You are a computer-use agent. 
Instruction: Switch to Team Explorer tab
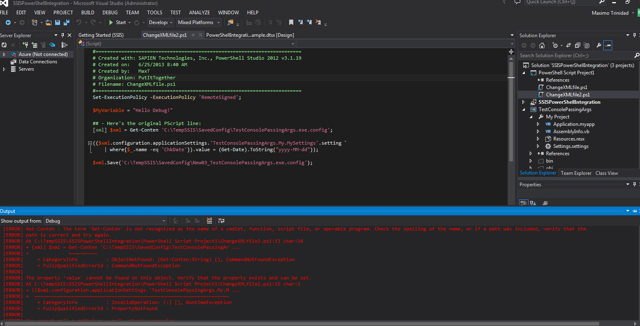pyautogui.click(x=576, y=173)
